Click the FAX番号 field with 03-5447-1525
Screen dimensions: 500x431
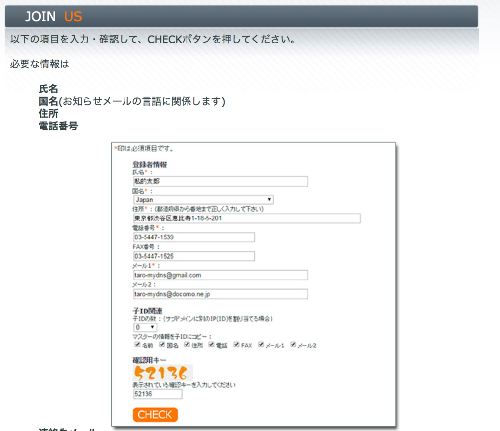coord(194,256)
